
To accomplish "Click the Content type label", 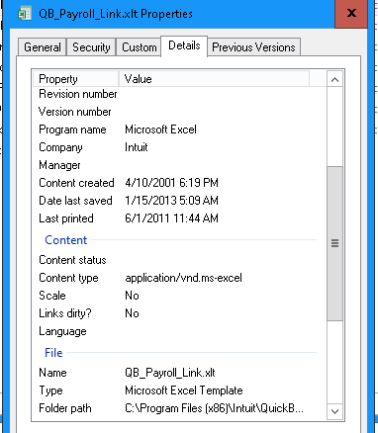I will pyautogui.click(x=68, y=278).
